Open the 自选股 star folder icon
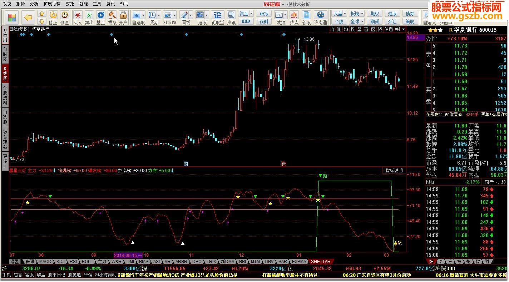 pyautogui.click(x=136, y=15)
